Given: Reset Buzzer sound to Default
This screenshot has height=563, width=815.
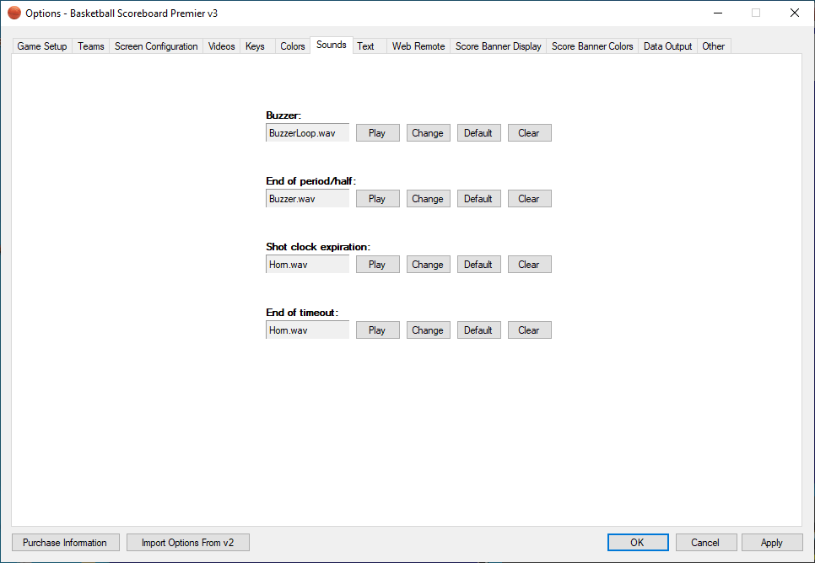Looking at the screenshot, I should point(478,133).
